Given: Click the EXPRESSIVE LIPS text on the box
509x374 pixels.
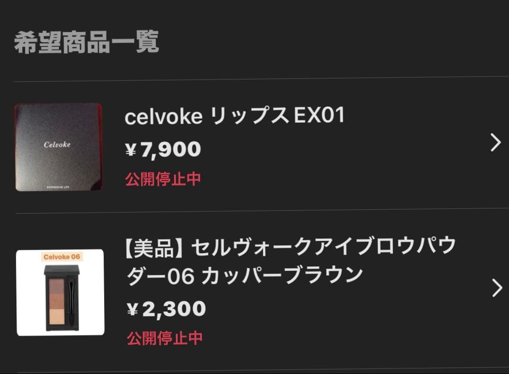Looking at the screenshot, I should [58, 187].
